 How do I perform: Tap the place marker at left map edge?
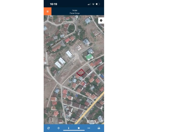pos(45,63)
